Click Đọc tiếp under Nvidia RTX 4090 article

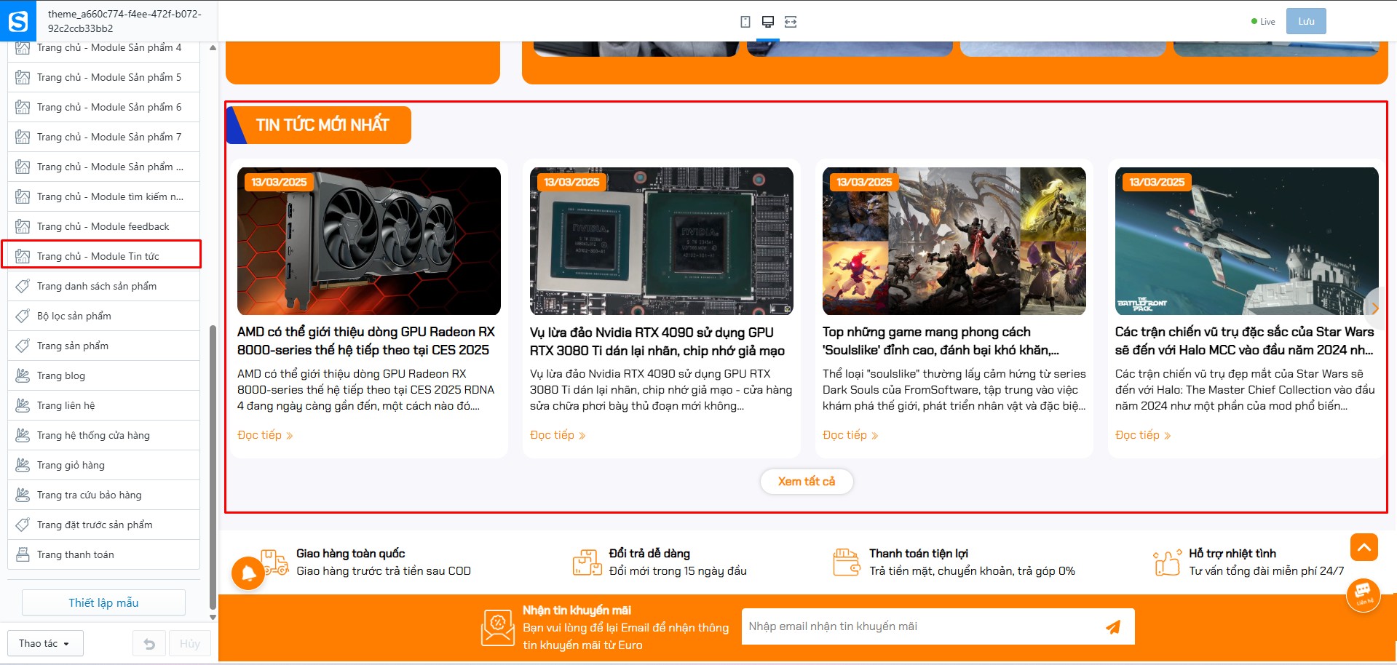(558, 435)
